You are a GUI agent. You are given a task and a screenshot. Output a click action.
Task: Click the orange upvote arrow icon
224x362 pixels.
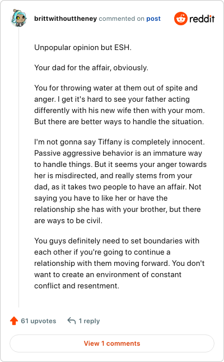14,320
